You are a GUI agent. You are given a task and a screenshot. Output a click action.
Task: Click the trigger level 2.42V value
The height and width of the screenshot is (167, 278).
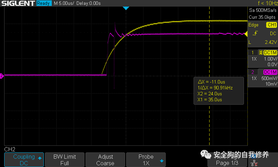coord(271,42)
